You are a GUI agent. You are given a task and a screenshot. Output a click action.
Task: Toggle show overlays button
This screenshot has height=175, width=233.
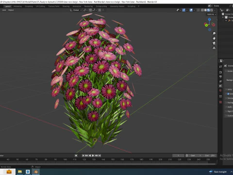pos(191,10)
